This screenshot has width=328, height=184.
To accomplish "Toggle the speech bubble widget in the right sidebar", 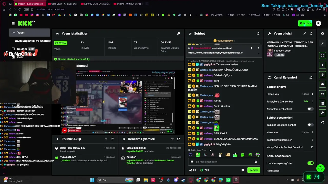I will tap(322, 84).
